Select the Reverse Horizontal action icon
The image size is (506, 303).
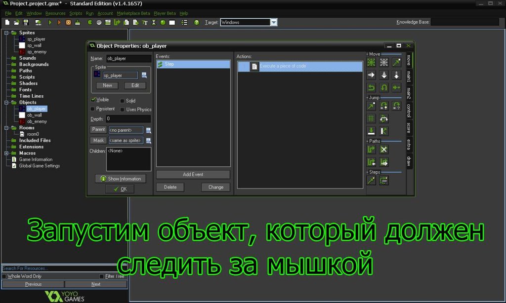[x=371, y=87]
